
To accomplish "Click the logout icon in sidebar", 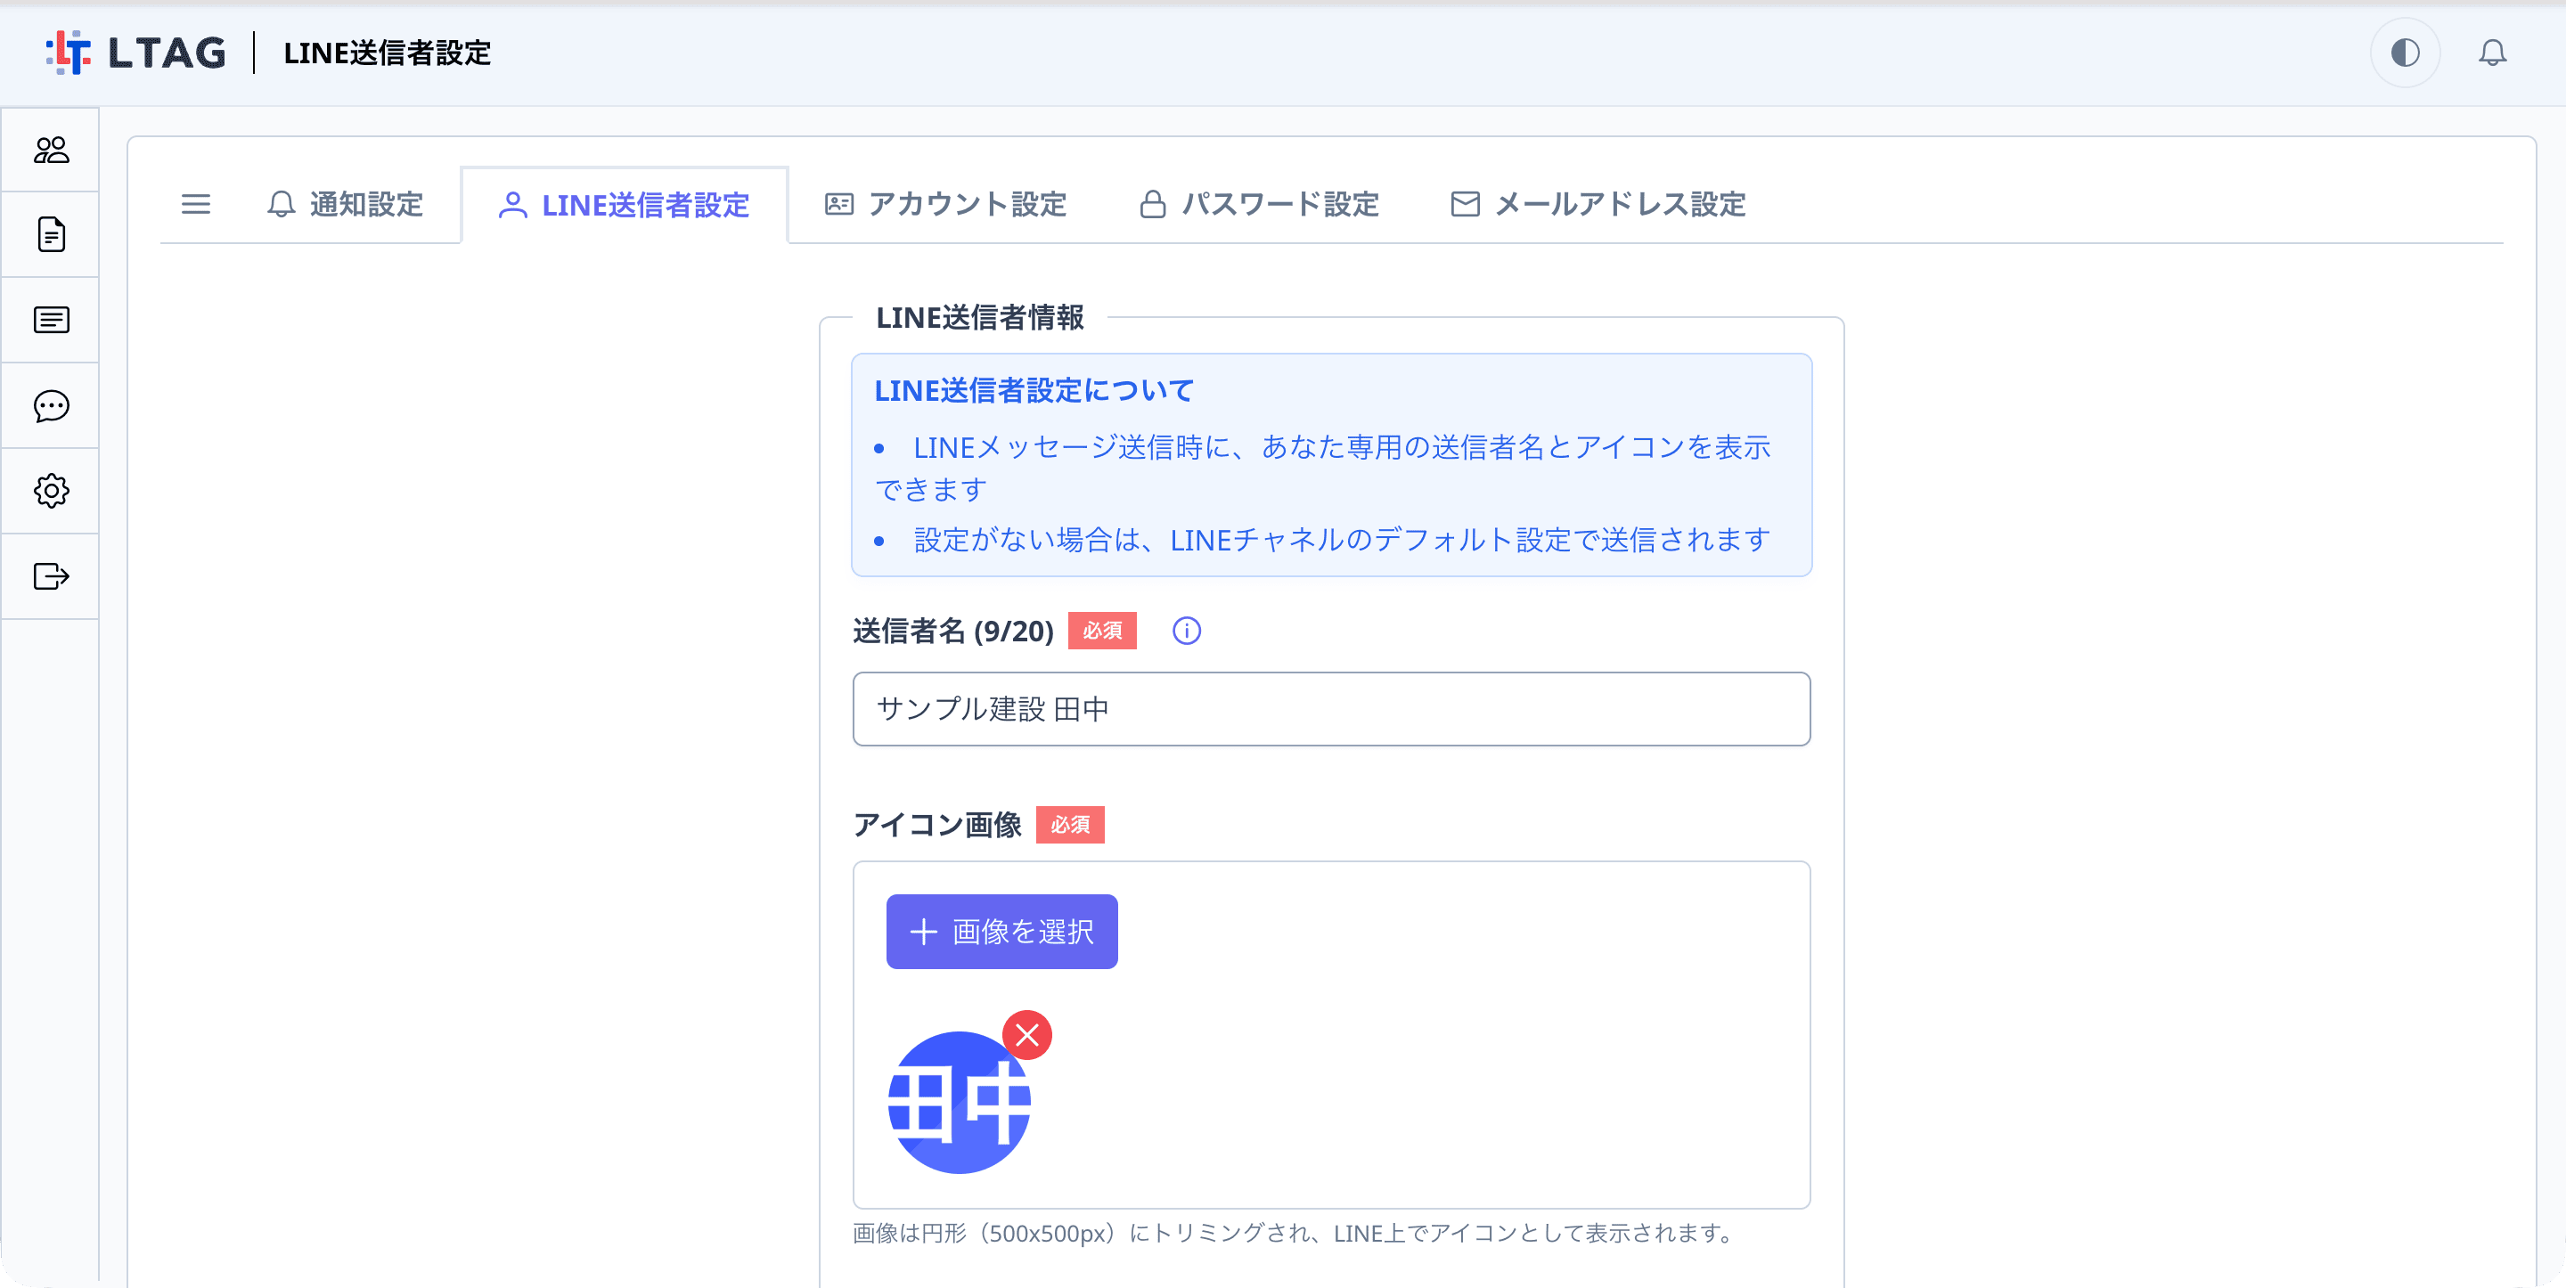I will [x=51, y=577].
